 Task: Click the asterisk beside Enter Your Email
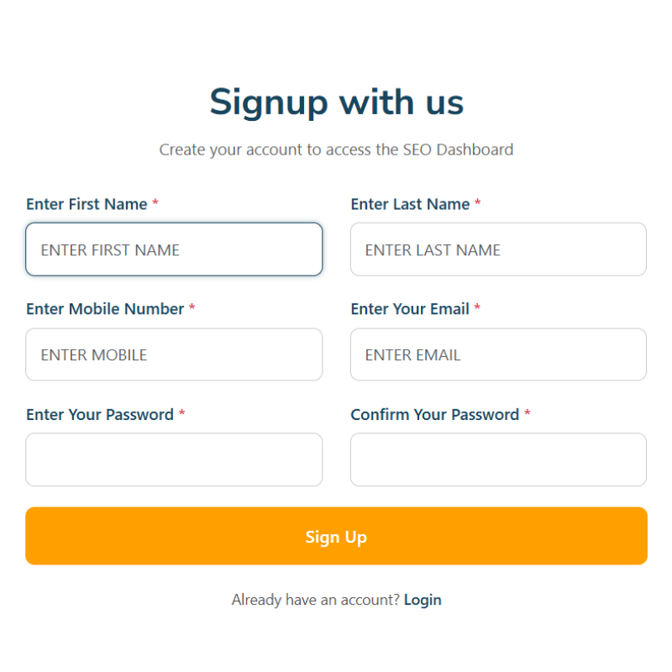tap(477, 309)
